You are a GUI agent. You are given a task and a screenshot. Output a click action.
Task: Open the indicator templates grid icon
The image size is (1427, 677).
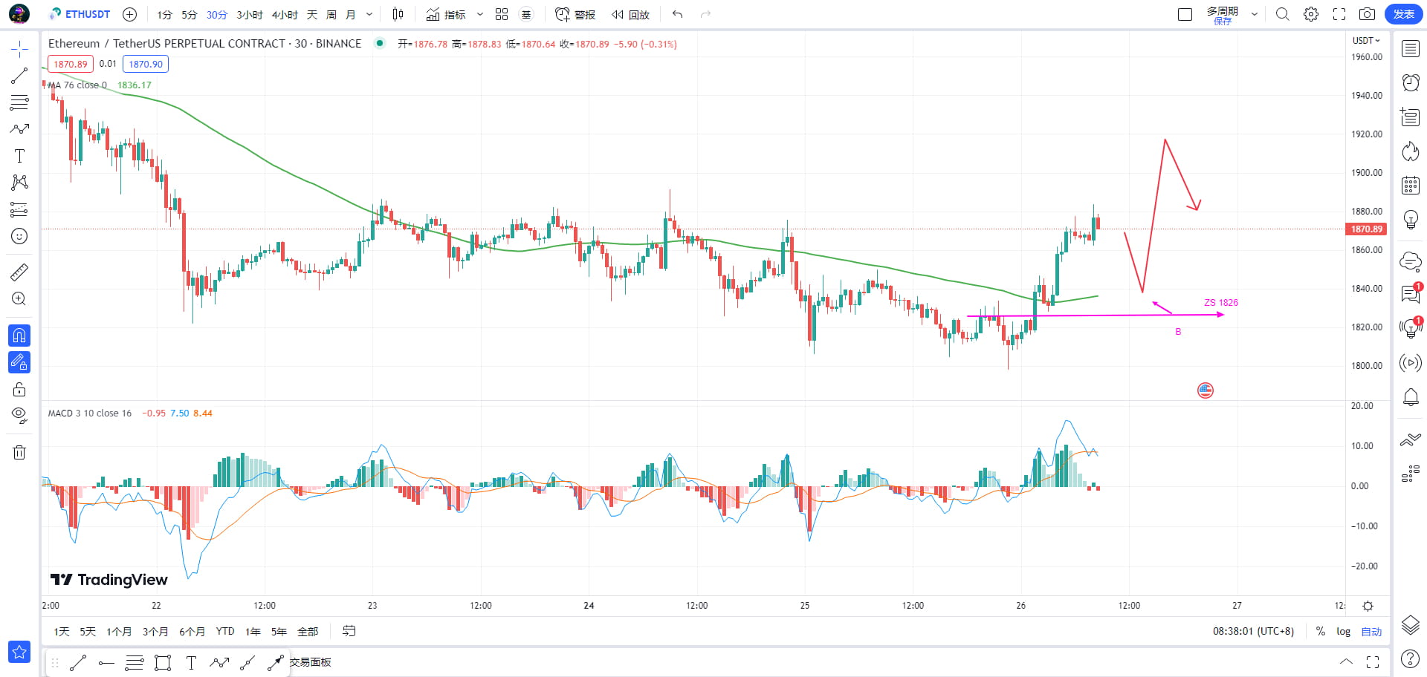coord(502,14)
